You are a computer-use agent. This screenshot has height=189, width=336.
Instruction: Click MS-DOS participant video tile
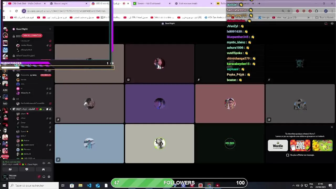230,144
